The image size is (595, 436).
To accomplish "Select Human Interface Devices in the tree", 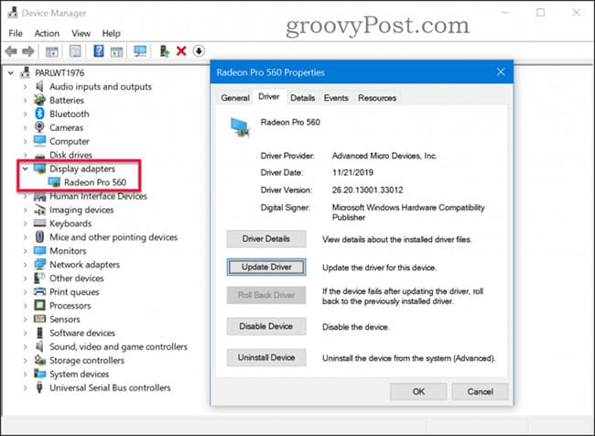I will [98, 196].
